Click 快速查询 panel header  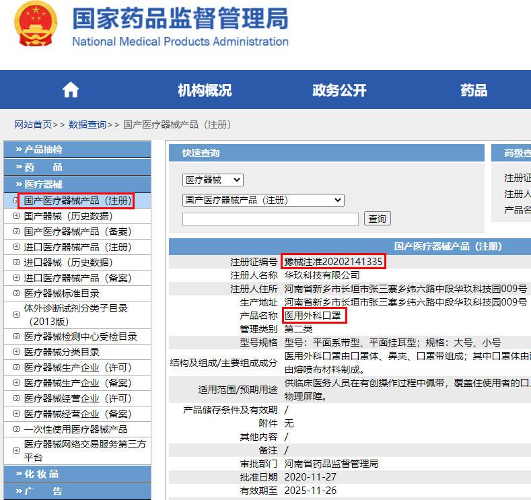(326, 153)
